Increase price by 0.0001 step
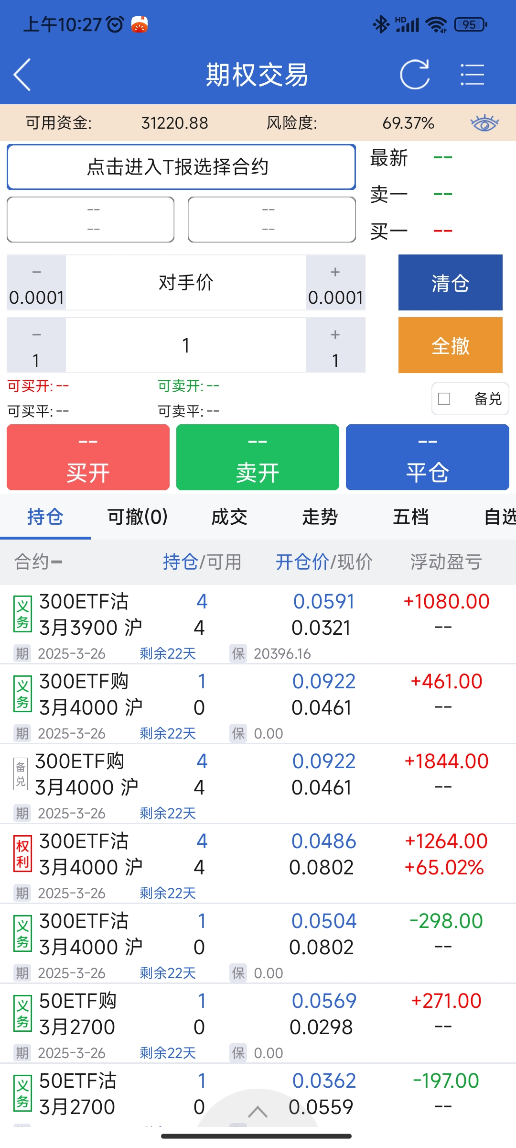This screenshot has width=516, height=1148. pyautogui.click(x=335, y=283)
